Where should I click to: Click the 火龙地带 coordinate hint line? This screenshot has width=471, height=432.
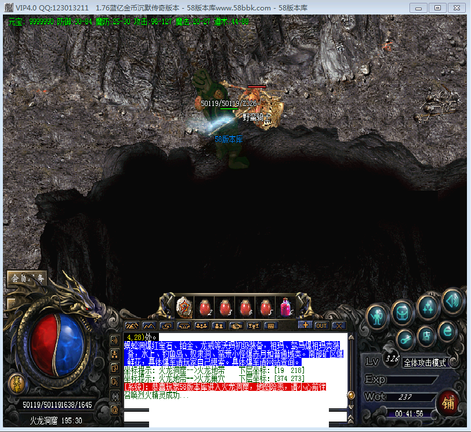click(x=214, y=370)
